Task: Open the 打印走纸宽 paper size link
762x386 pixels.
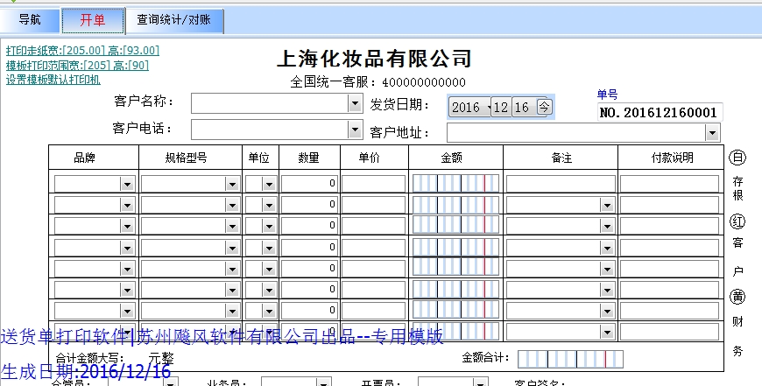Action: click(82, 51)
